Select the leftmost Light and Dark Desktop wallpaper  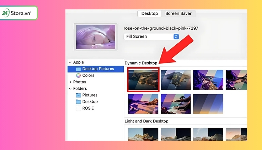[x=143, y=134]
